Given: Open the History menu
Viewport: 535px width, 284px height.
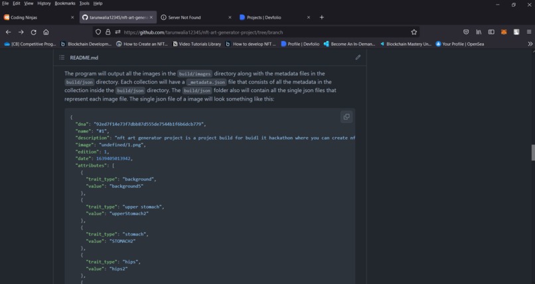Looking at the screenshot, I should click(x=44, y=3).
